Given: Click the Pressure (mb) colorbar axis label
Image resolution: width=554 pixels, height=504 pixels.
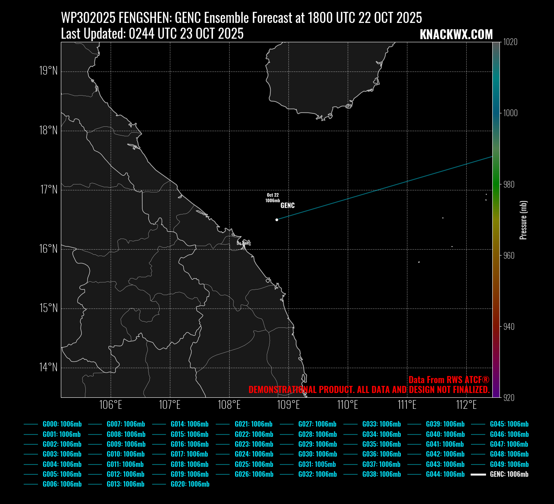Looking at the screenshot, I should tap(523, 220).
